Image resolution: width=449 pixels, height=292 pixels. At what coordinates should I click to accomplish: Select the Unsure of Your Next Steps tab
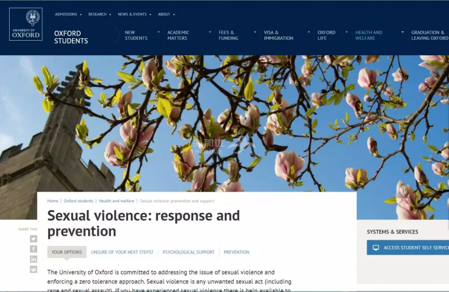tap(122, 252)
